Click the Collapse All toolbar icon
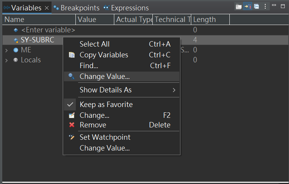The image size is (289, 184). tap(256, 7)
